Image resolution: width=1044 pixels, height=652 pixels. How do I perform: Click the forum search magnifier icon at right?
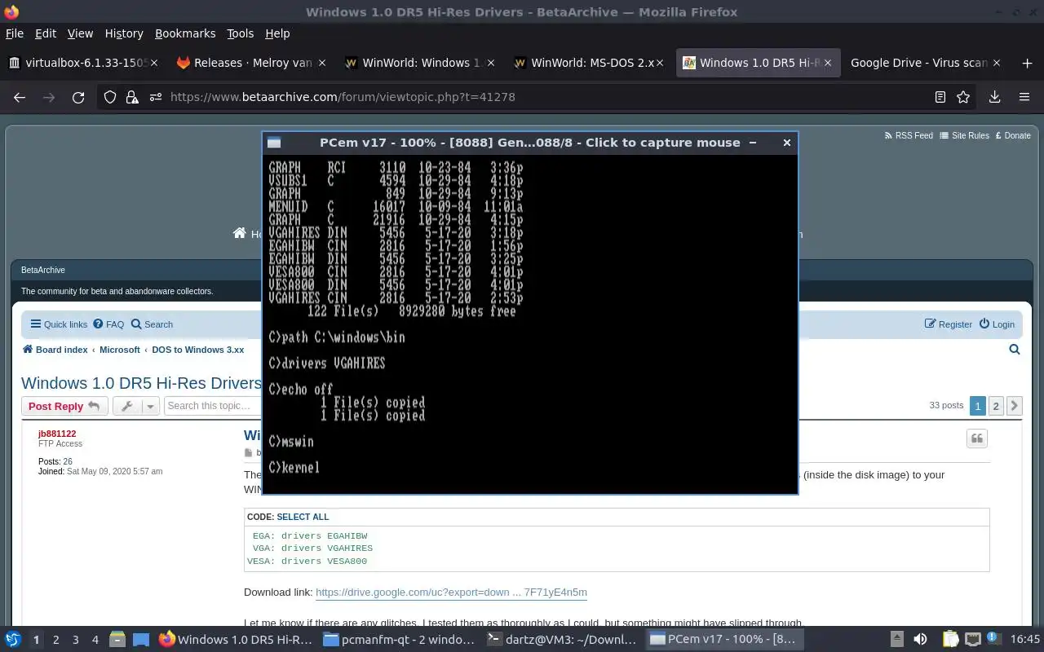(x=1015, y=350)
